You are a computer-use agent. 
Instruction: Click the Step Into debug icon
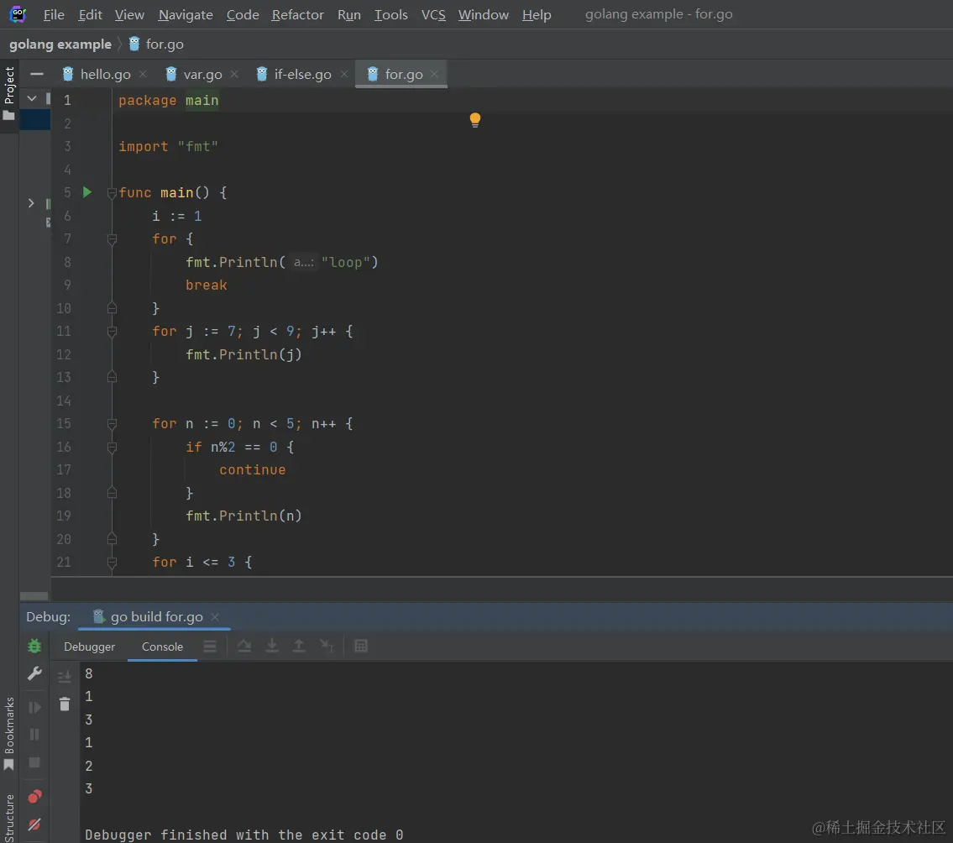tap(272, 646)
